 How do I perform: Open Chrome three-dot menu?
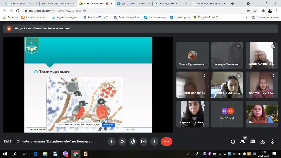[277, 11]
